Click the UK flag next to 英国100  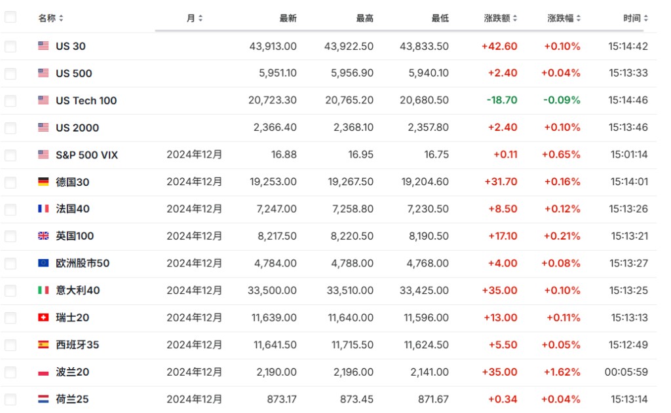[43, 236]
